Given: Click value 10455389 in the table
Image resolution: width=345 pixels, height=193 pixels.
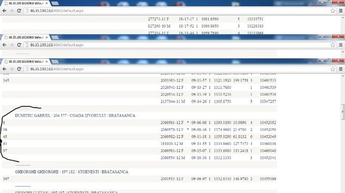Looking at the screenshot, I should pyautogui.click(x=268, y=179).
